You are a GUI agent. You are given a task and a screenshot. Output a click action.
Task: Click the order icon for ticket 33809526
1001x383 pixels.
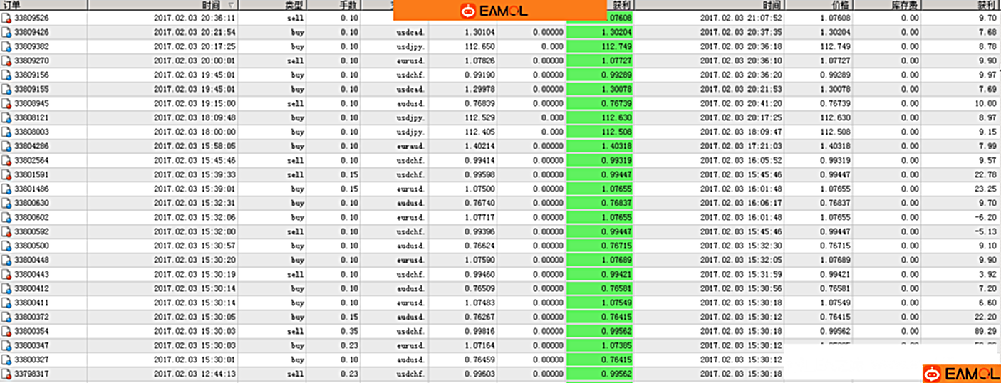click(x=7, y=18)
